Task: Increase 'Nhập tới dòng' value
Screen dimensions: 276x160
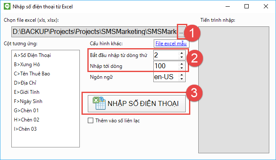Action: click(x=181, y=64)
